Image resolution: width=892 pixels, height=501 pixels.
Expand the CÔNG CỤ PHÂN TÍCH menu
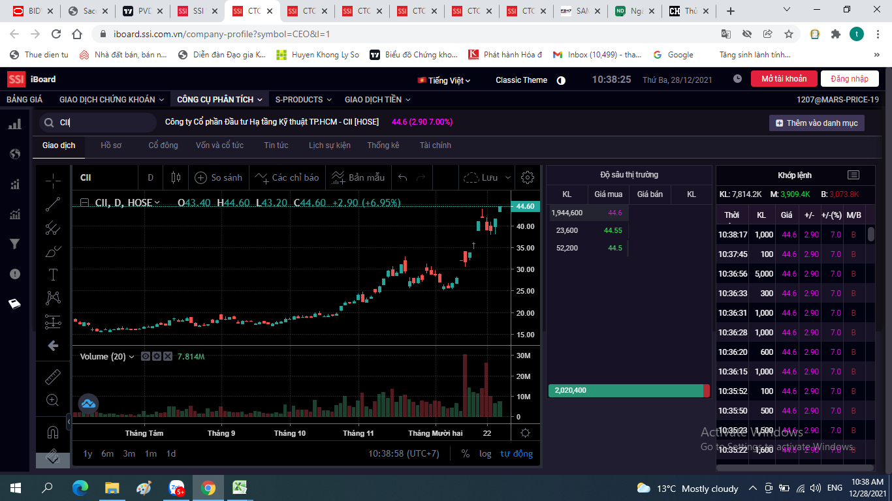(x=219, y=100)
